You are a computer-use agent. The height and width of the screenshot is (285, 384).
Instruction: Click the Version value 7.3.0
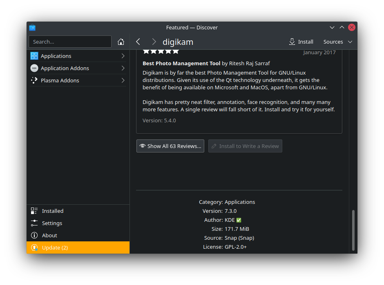(231, 211)
